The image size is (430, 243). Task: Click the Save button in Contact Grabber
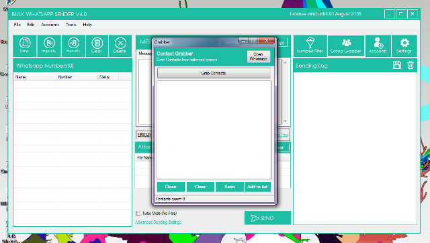click(x=230, y=187)
